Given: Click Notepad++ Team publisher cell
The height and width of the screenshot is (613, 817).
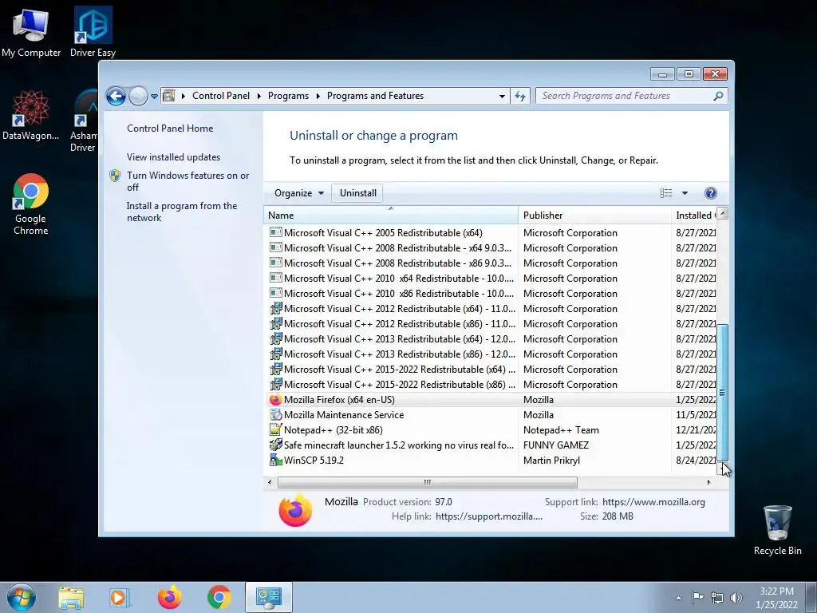Looking at the screenshot, I should pos(561,430).
